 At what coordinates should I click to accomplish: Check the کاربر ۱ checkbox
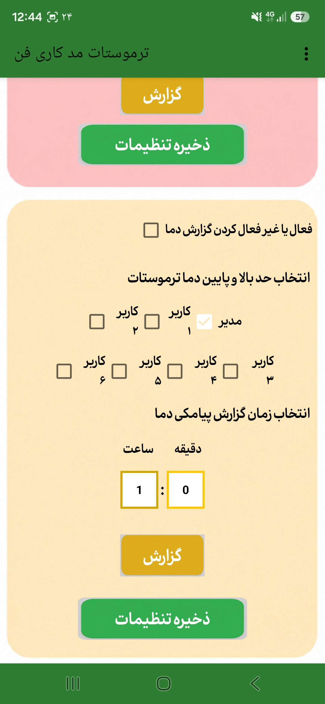pos(152,322)
